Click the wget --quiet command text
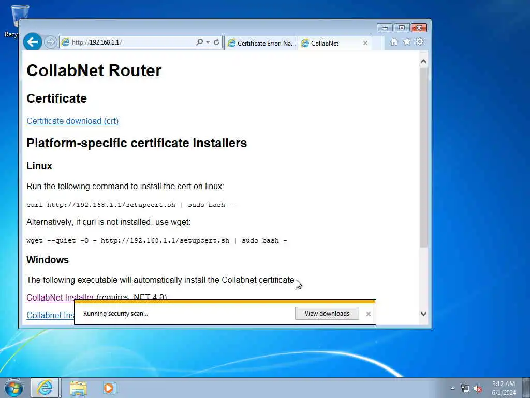 157,240
